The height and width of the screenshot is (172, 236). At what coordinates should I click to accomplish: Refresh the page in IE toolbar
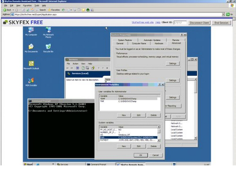tap(28, 10)
